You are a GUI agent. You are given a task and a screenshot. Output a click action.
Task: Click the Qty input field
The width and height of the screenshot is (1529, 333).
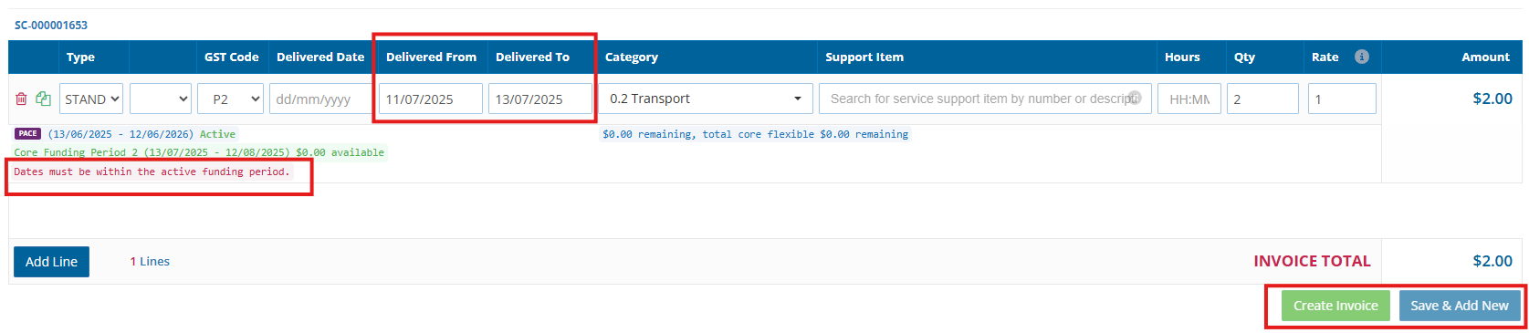[1262, 99]
